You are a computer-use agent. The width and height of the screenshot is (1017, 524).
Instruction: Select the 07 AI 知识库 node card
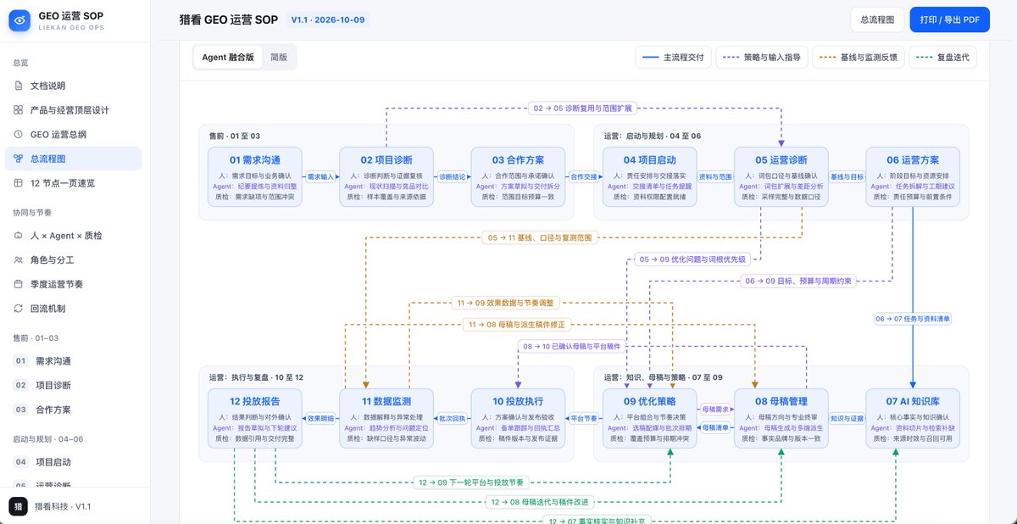click(x=913, y=417)
